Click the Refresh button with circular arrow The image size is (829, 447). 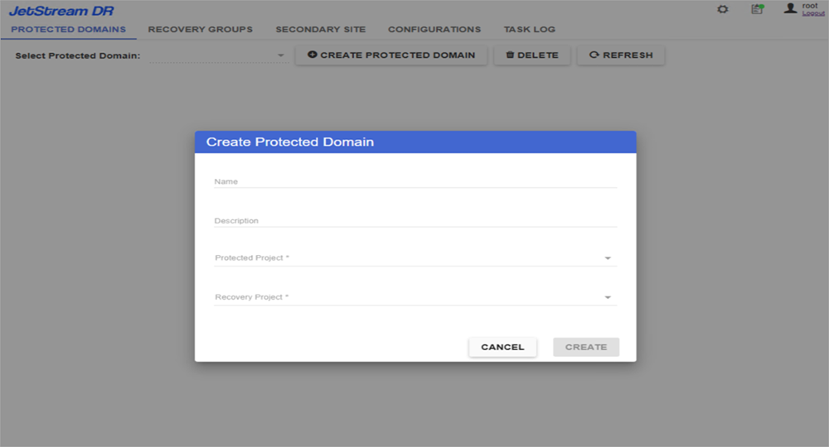(621, 55)
